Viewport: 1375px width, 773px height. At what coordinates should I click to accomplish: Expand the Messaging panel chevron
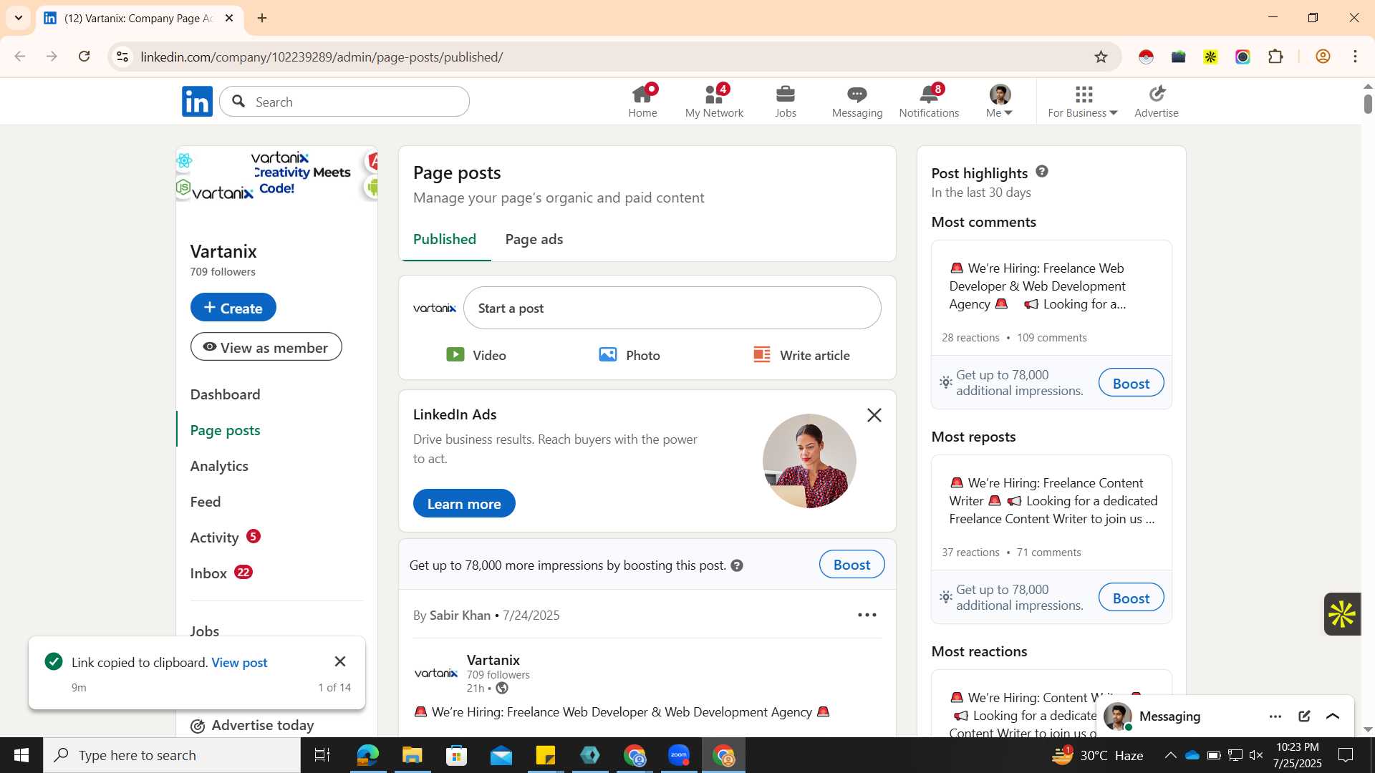click(x=1333, y=716)
